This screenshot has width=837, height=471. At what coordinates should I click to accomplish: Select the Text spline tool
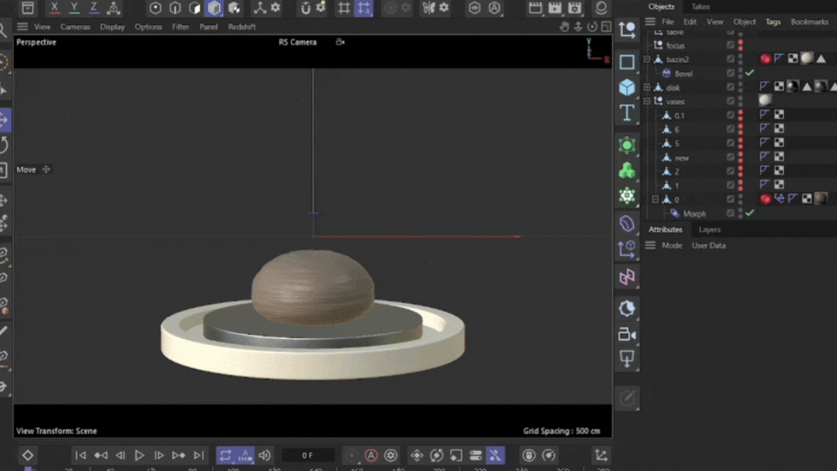coord(627,113)
